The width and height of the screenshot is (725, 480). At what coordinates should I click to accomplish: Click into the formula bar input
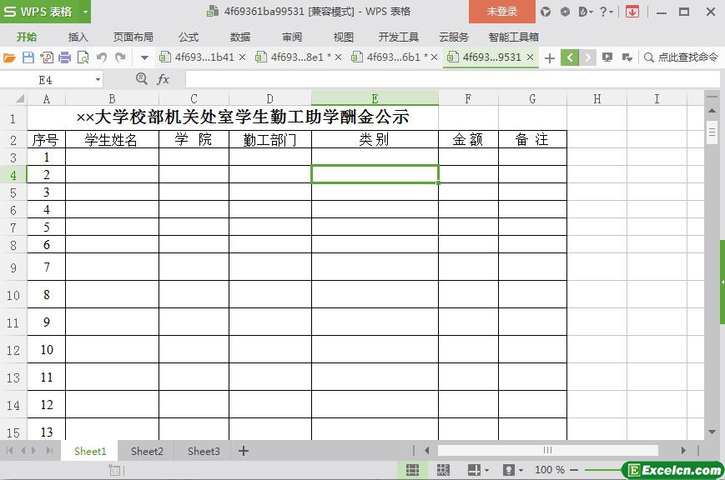(x=452, y=79)
